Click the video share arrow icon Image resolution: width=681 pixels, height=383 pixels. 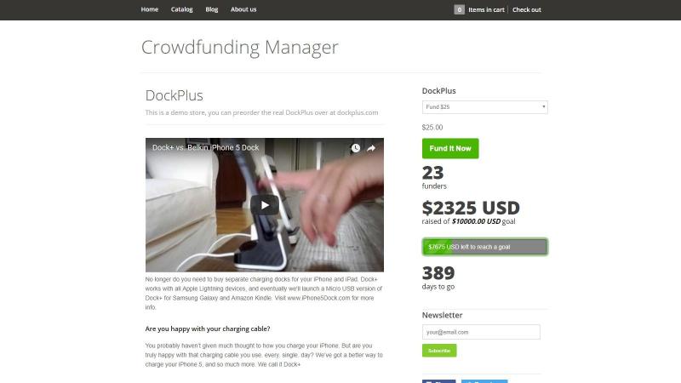[371, 148]
